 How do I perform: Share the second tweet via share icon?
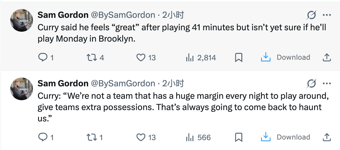327,137
